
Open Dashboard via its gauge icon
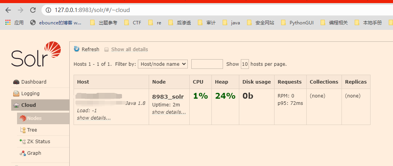coord(16,82)
